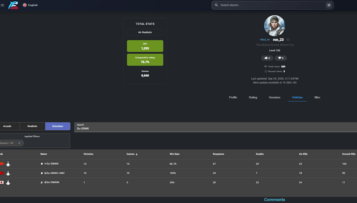
Task: Click the small icon before Su-30MK2 AMV name
Action: click(x=42, y=173)
